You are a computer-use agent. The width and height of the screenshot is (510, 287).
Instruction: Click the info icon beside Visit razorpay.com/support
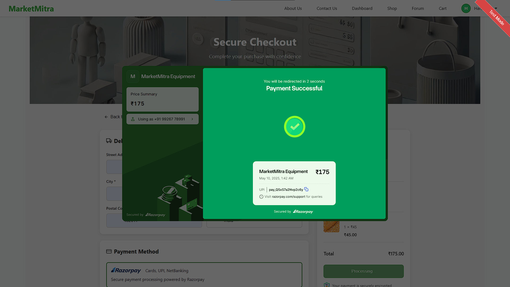point(261,197)
